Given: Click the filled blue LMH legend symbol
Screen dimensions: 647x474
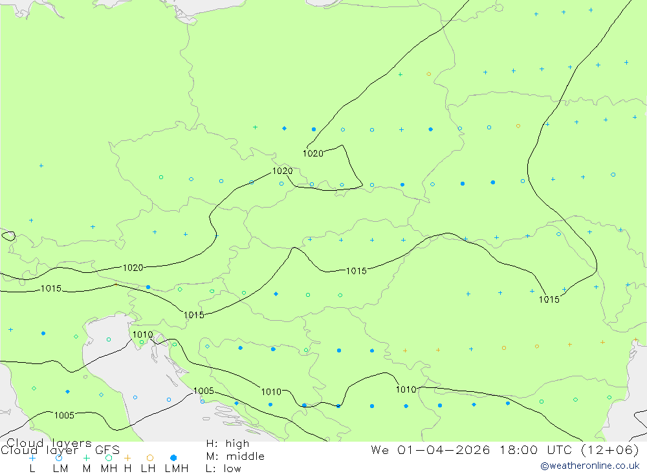Looking at the screenshot, I should [173, 458].
